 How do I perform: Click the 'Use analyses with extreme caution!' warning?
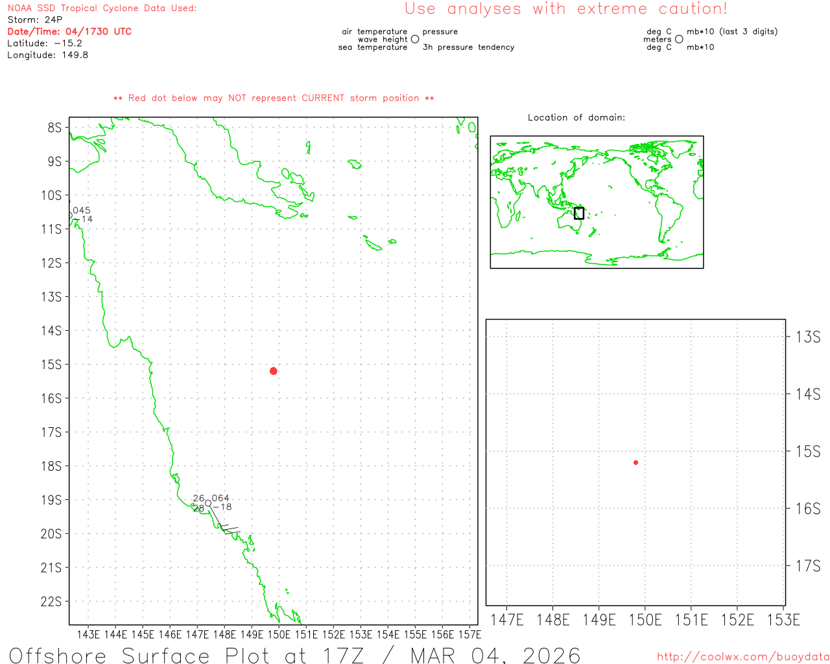coord(565,9)
